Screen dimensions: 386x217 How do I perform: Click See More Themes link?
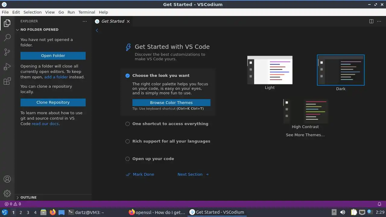tap(305, 135)
